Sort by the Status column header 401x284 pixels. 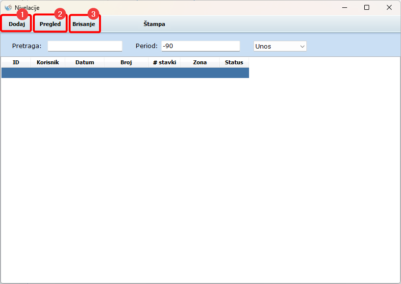click(234, 62)
